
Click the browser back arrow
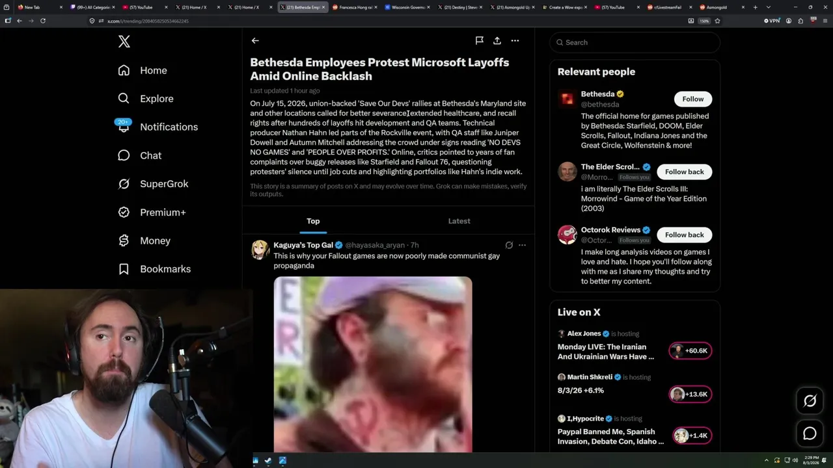pyautogui.click(x=20, y=21)
